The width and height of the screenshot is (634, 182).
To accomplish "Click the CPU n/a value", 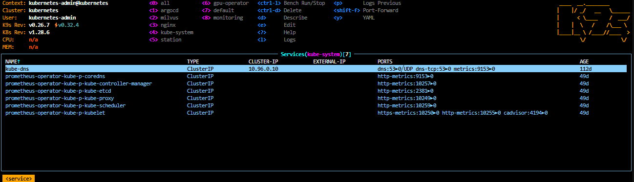I will pyautogui.click(x=33, y=40).
